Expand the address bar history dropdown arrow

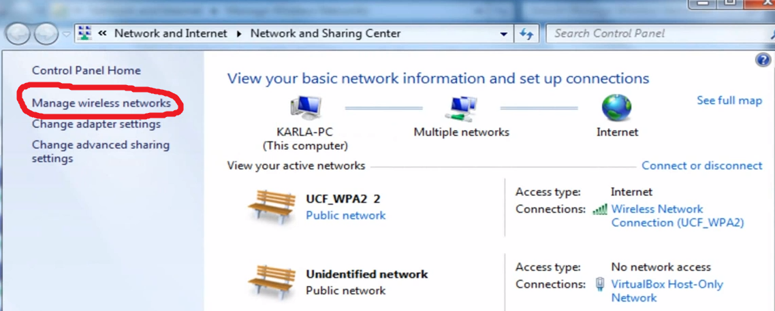(x=503, y=33)
